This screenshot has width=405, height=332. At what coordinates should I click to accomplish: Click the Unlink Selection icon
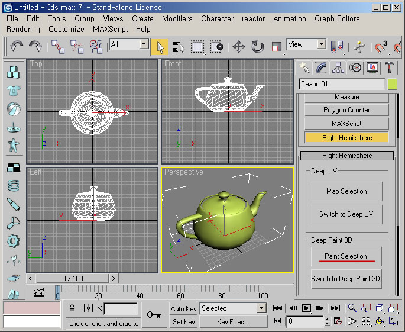[x=77, y=47]
